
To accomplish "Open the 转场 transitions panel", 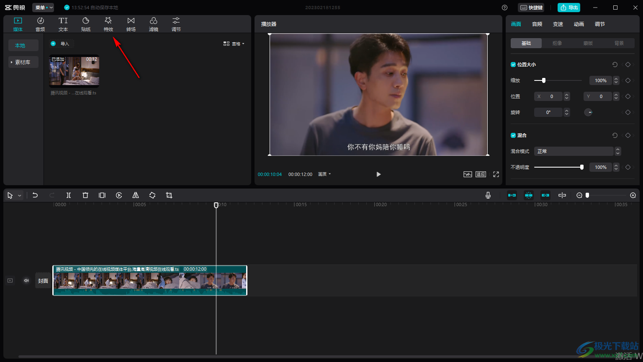I will click(x=131, y=24).
